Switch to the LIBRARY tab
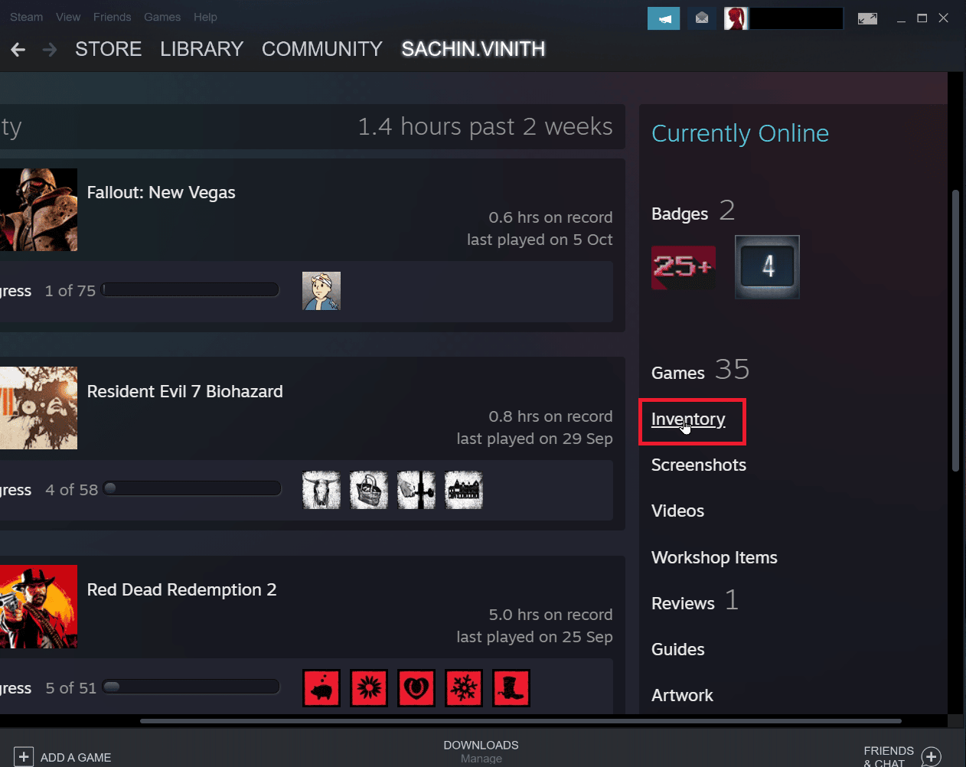Image resolution: width=966 pixels, height=767 pixels. click(201, 49)
